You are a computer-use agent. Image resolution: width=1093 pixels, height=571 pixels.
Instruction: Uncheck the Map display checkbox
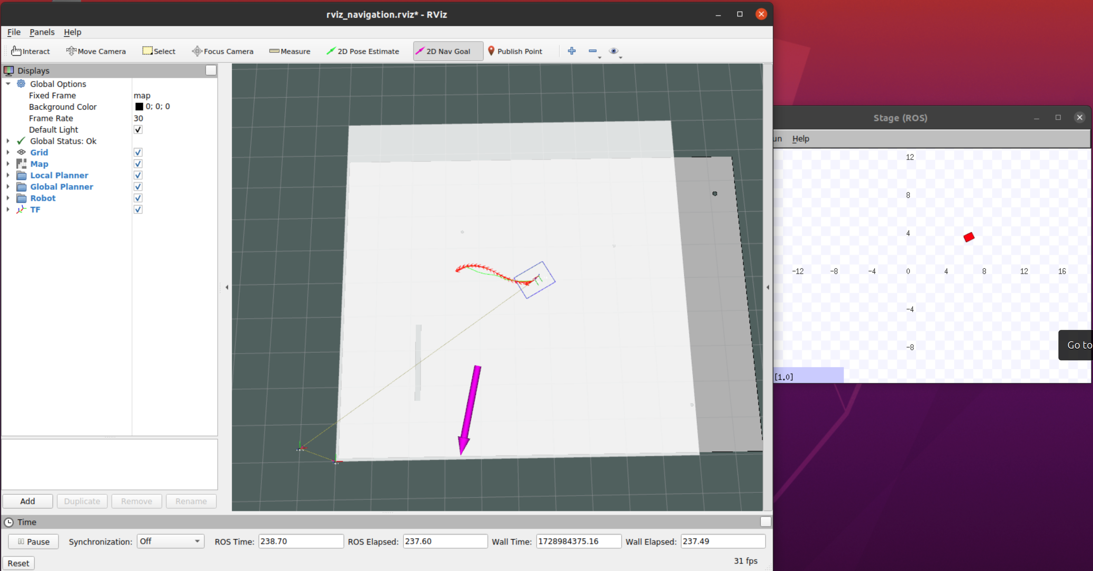coord(138,164)
